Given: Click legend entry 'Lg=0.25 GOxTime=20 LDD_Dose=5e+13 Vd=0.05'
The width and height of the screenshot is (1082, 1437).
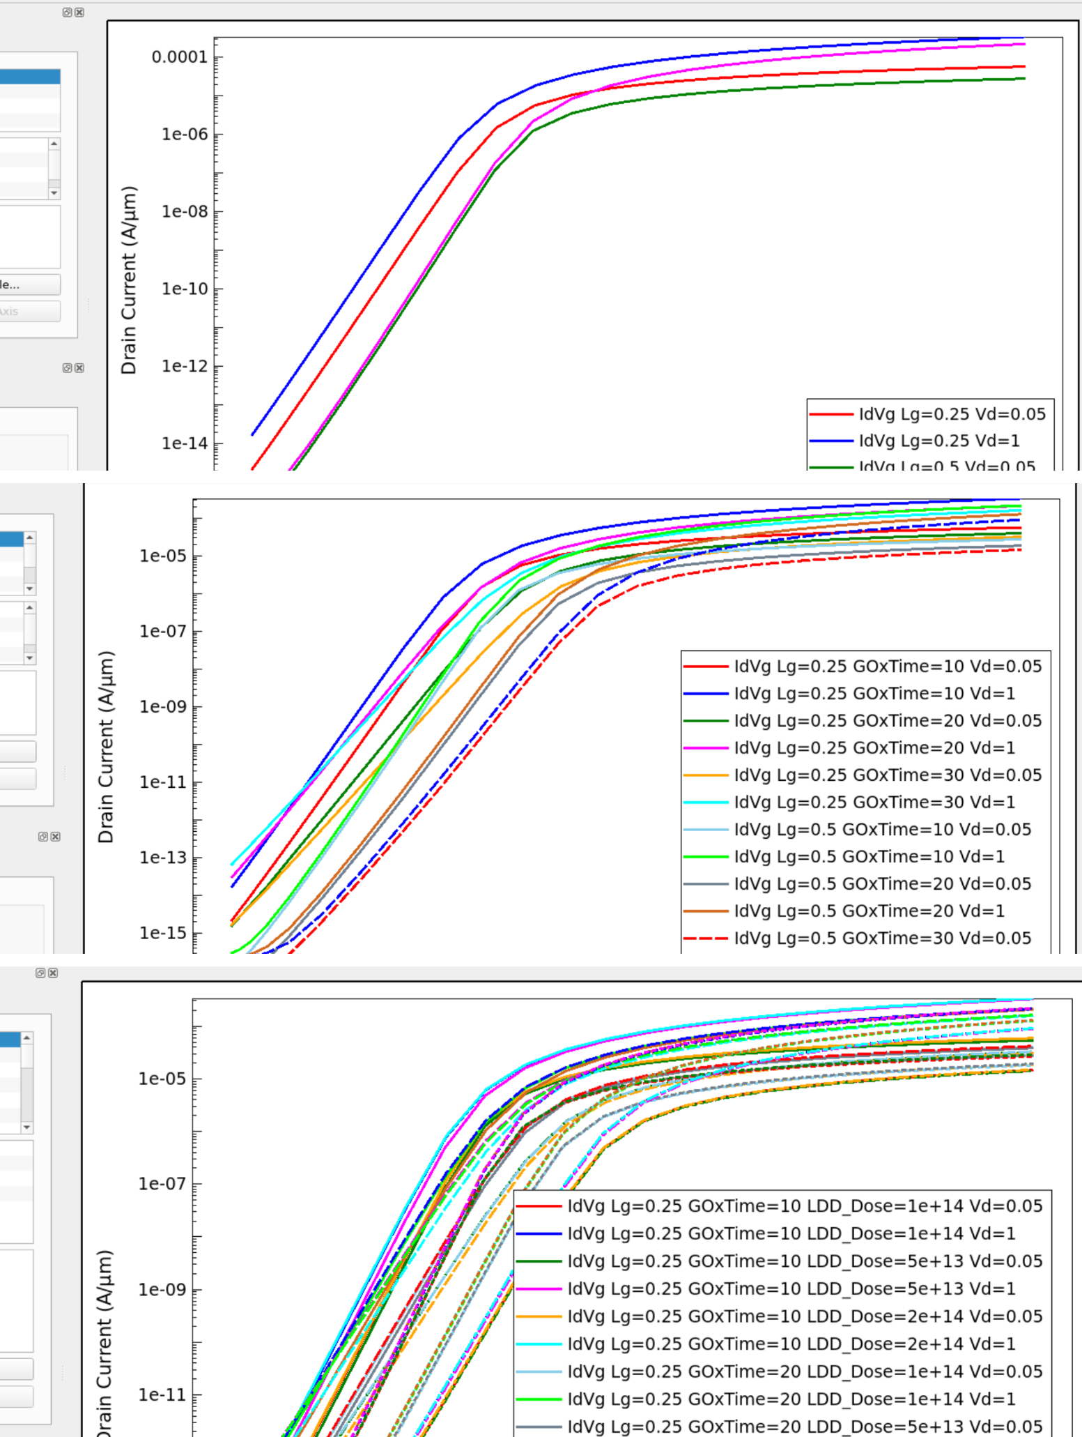Looking at the screenshot, I should 805,1427.
